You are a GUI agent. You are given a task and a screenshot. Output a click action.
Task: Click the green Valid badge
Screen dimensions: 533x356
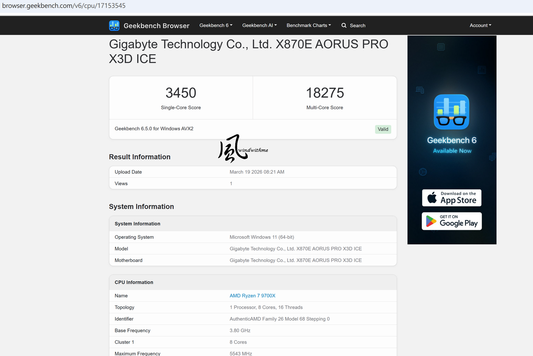[383, 129]
